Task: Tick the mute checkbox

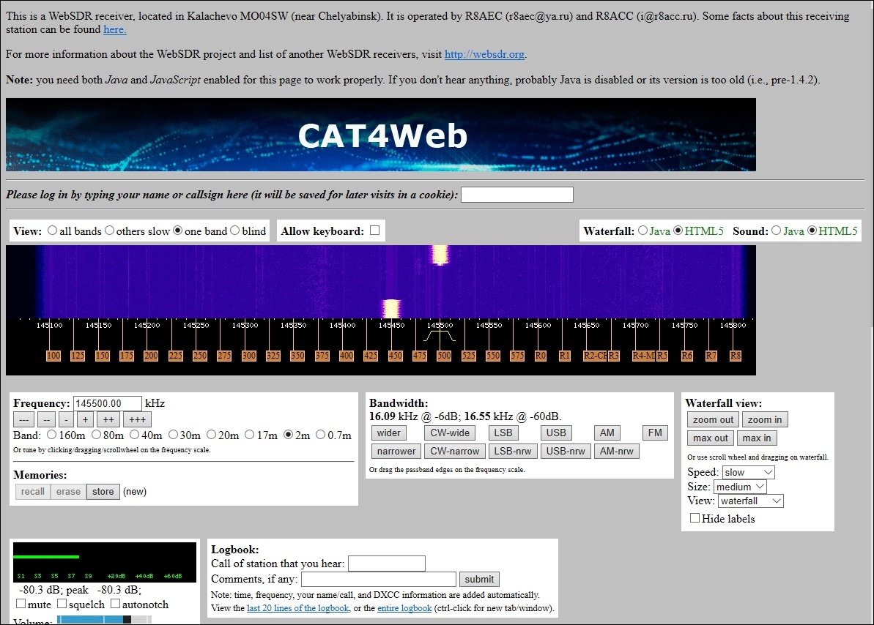Action: [21, 603]
